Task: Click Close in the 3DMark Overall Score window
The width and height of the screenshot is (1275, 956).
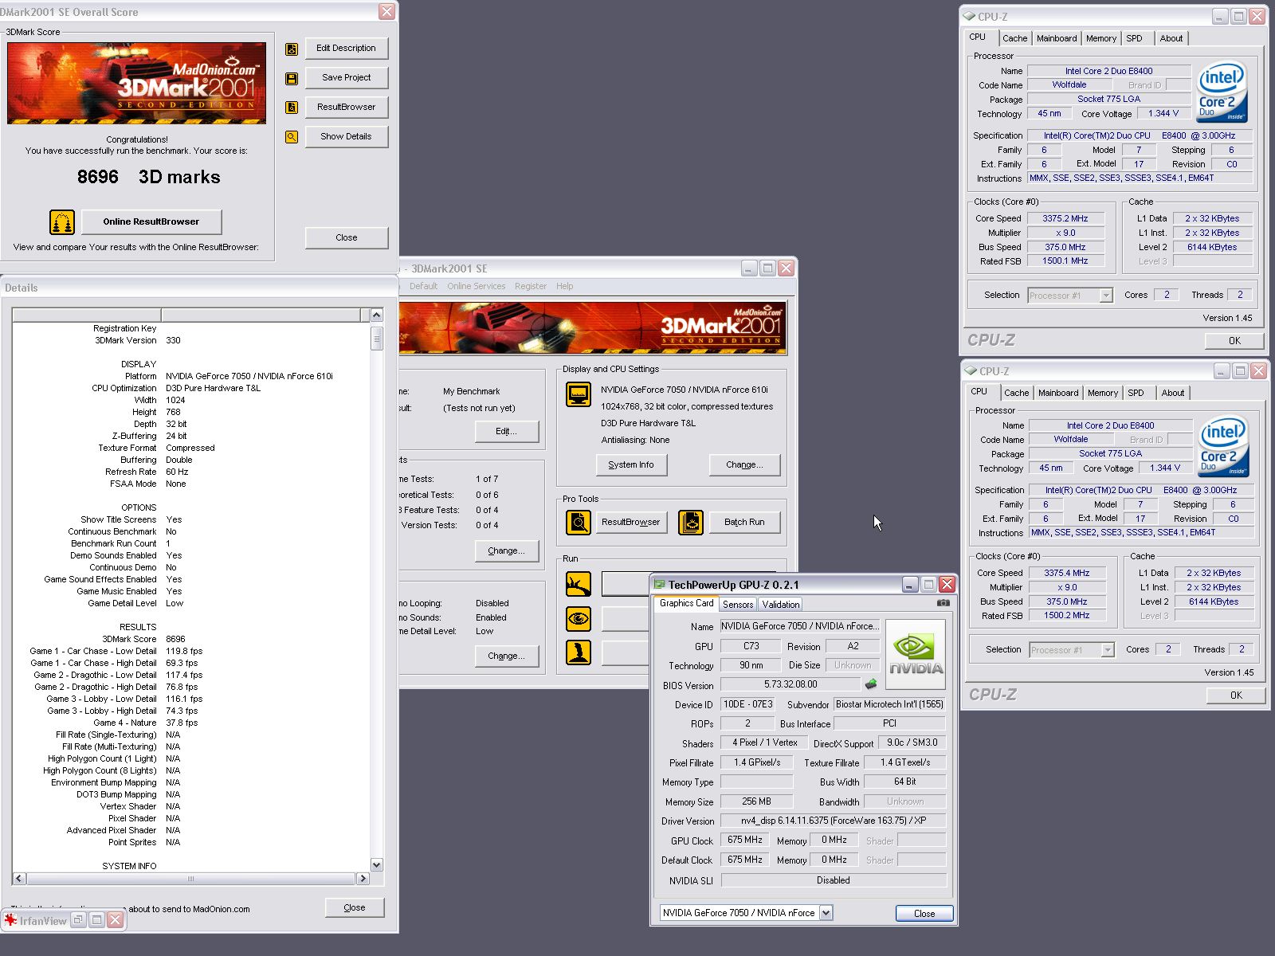Action: click(x=347, y=237)
